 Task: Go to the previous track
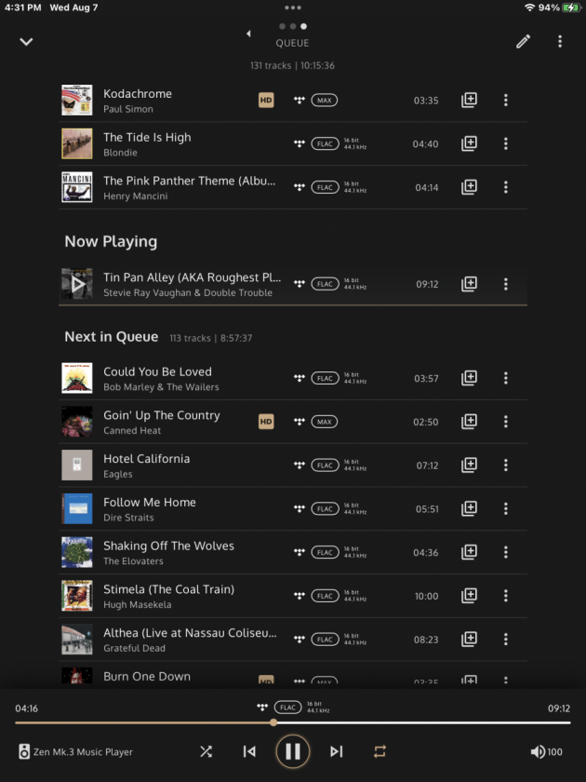(249, 751)
